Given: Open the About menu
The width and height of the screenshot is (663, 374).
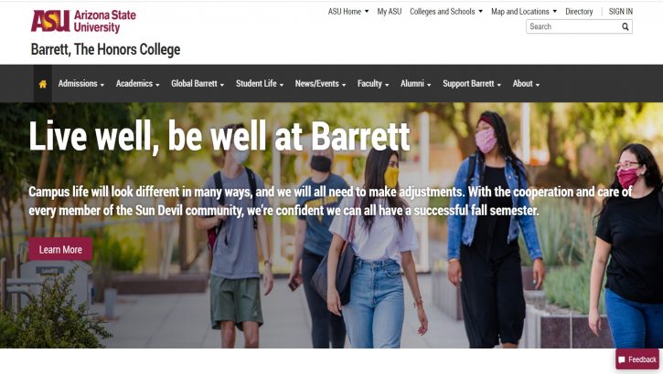Looking at the screenshot, I should coord(526,84).
